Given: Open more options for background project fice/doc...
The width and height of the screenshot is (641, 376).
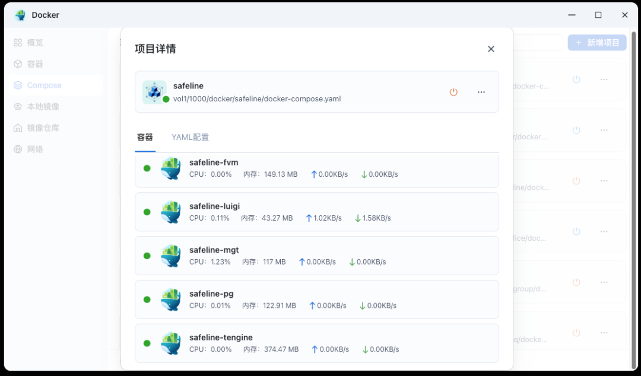Looking at the screenshot, I should pos(604,231).
